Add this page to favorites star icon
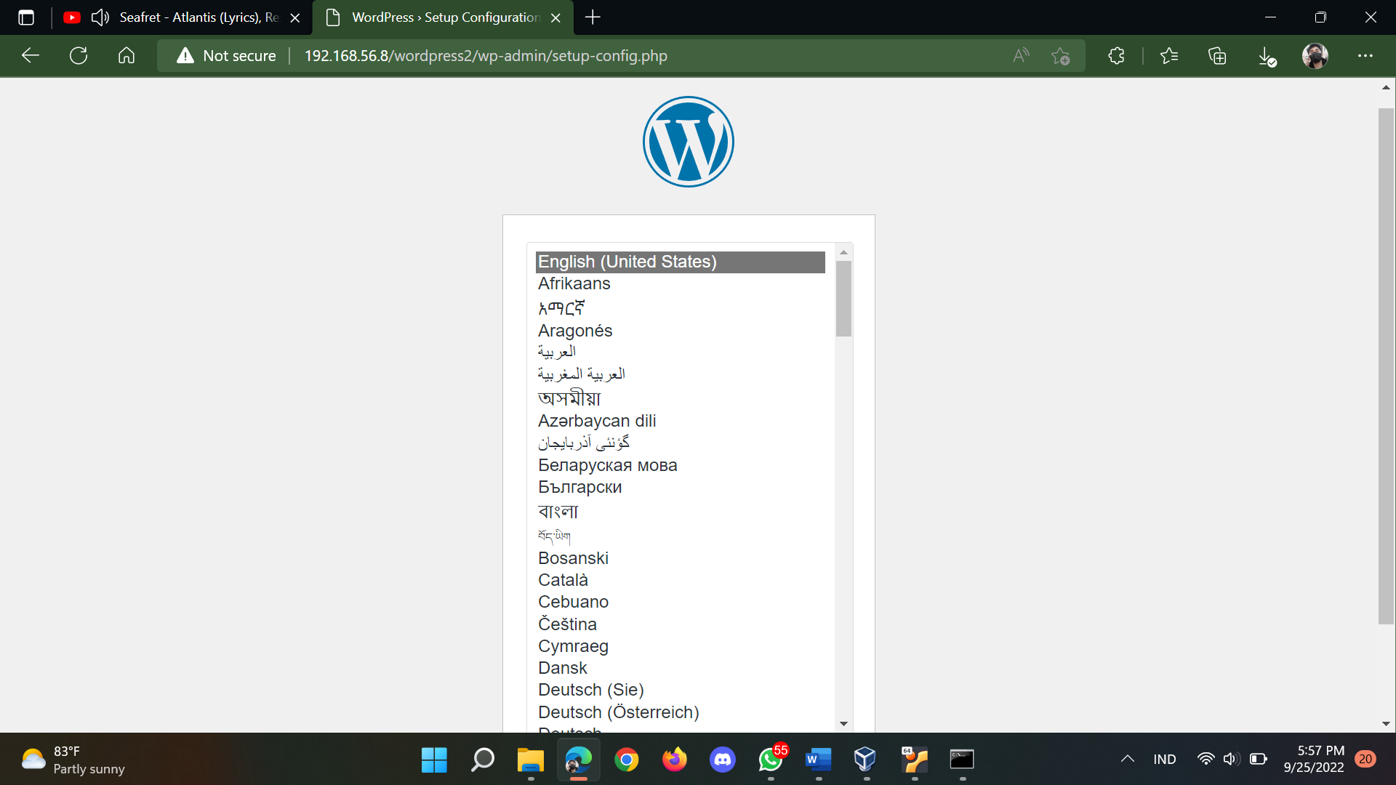The image size is (1396, 785). [1060, 56]
